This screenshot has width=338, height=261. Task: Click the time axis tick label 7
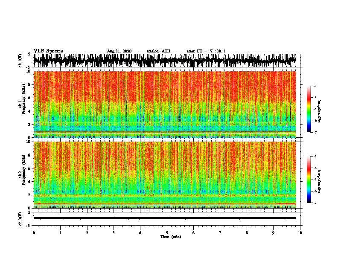(220, 233)
